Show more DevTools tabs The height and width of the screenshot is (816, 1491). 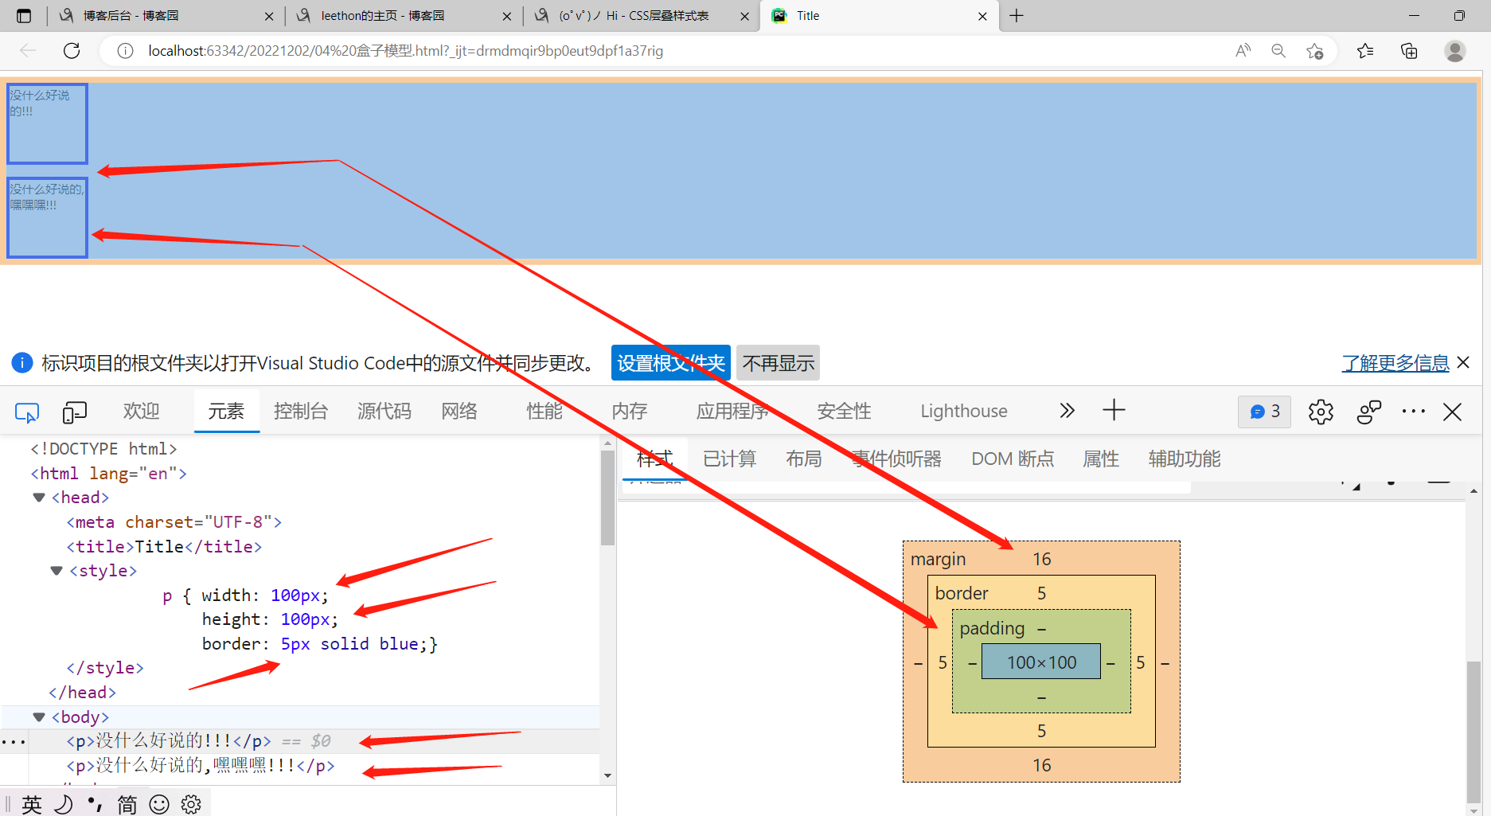pyautogui.click(x=1067, y=411)
